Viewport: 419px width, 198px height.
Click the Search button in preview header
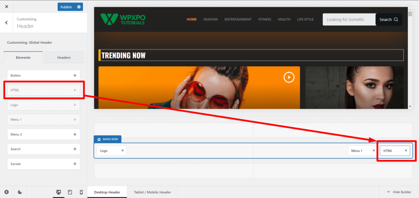pyautogui.click(x=389, y=20)
